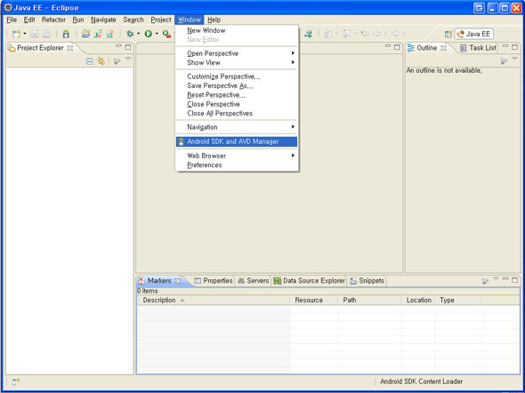The width and height of the screenshot is (525, 393).
Task: Click the Forward navigation arrow in toolbar
Action: click(395, 34)
